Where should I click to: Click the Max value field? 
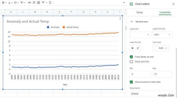click(x=162, y=74)
